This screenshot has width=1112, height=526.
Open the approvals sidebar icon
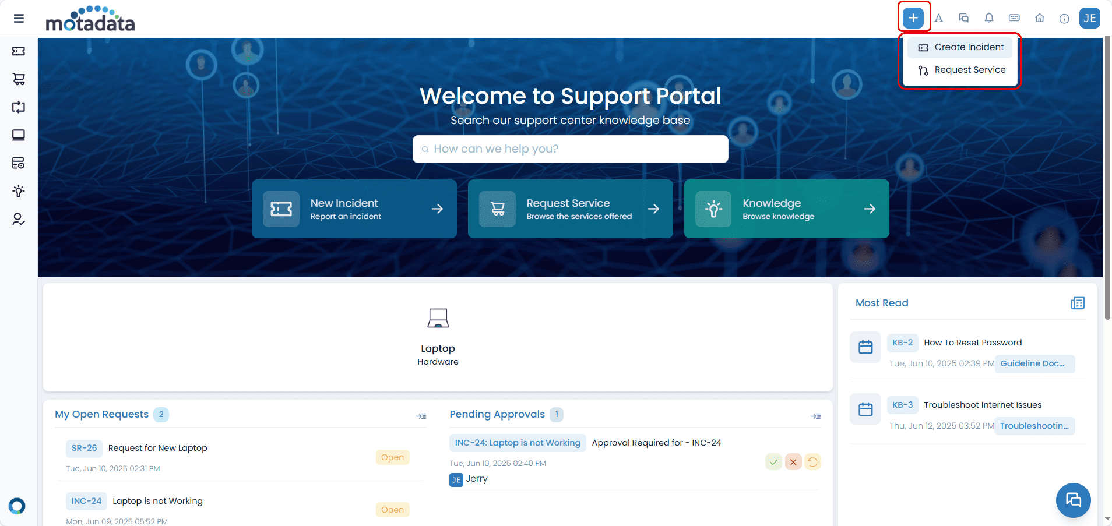click(19, 219)
